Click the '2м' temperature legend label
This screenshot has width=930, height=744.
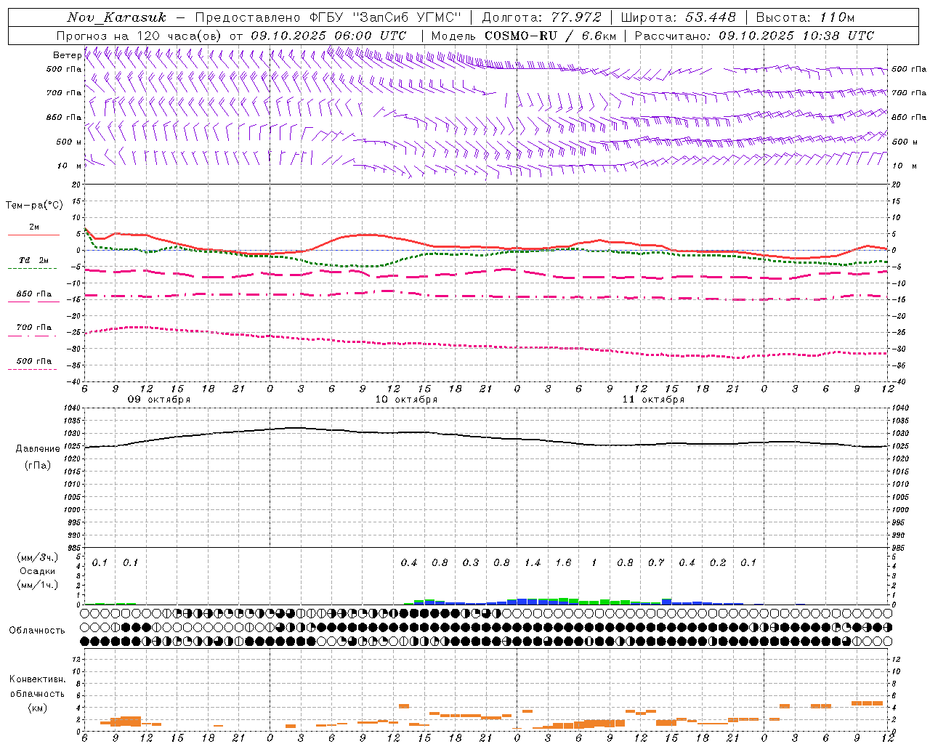(34, 227)
